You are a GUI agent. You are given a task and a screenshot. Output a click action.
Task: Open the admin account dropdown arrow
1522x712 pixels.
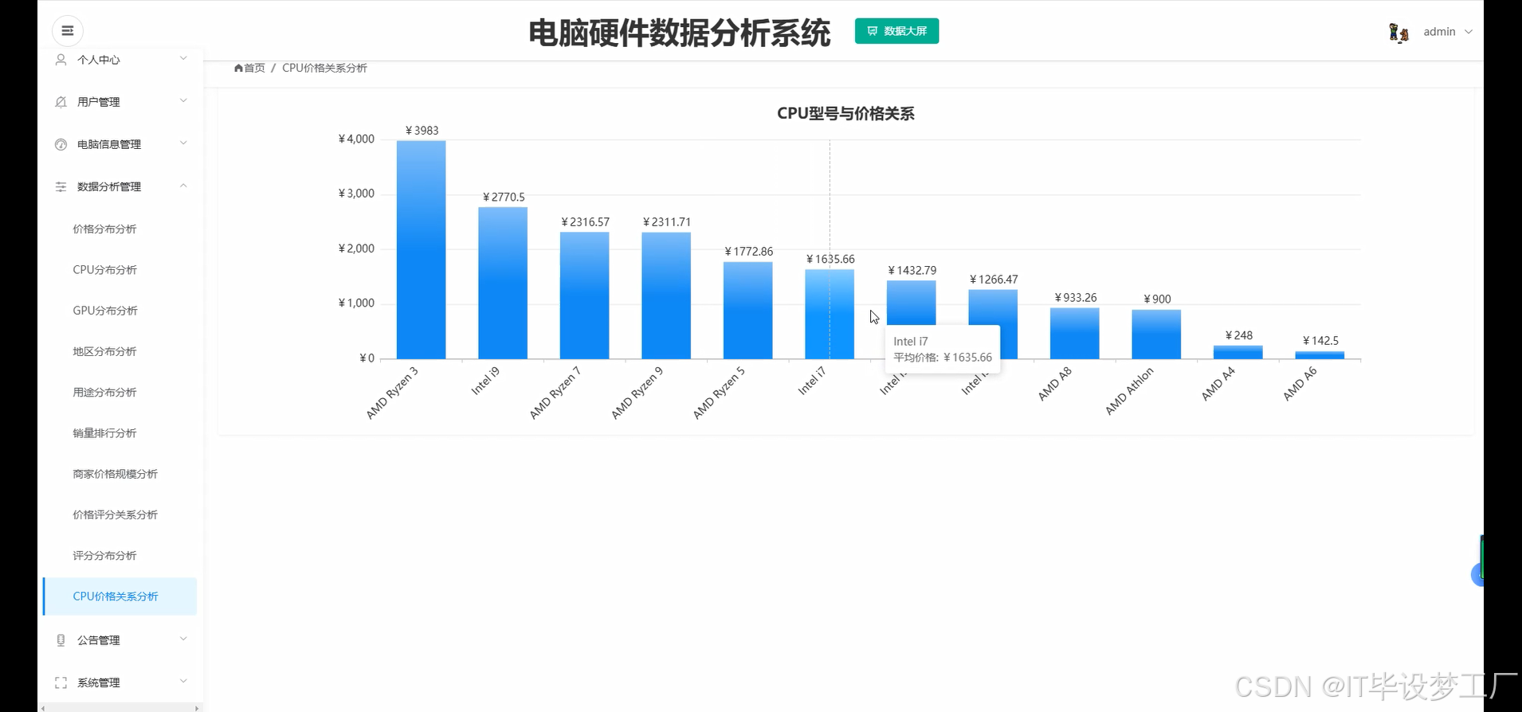1469,32
